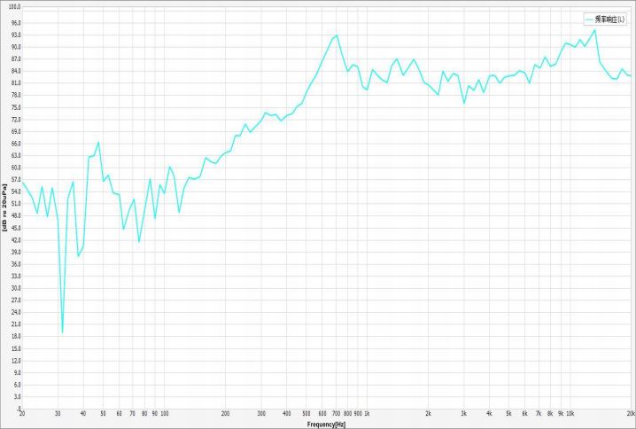Click the 3k label on frequency axis
The image size is (636, 429).
pyautogui.click(x=463, y=414)
